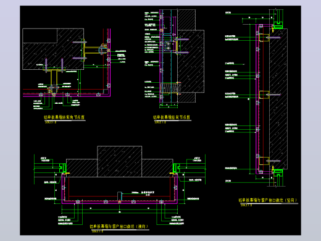Viewport: 321px width, 241px height.
Task: Click the SCALE label under the 竖向 window title
Action: [x=246, y=205]
